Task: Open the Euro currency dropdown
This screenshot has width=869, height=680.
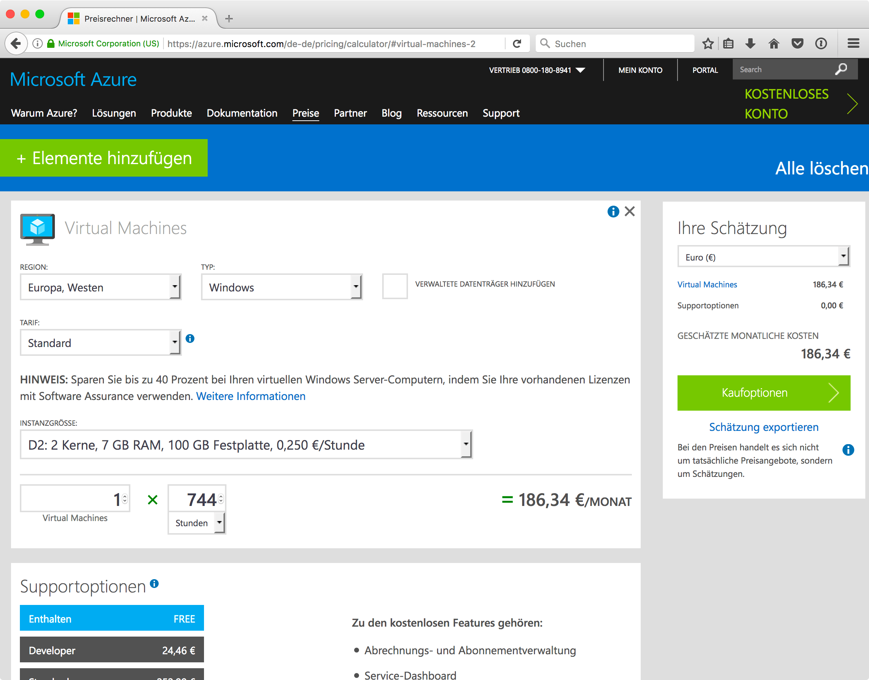Action: pos(763,257)
